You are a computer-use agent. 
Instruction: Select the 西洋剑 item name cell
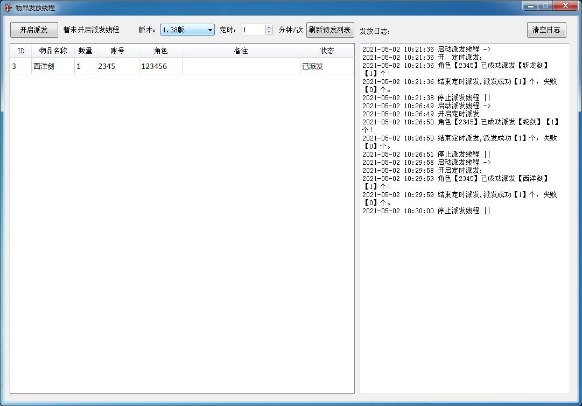tap(53, 66)
